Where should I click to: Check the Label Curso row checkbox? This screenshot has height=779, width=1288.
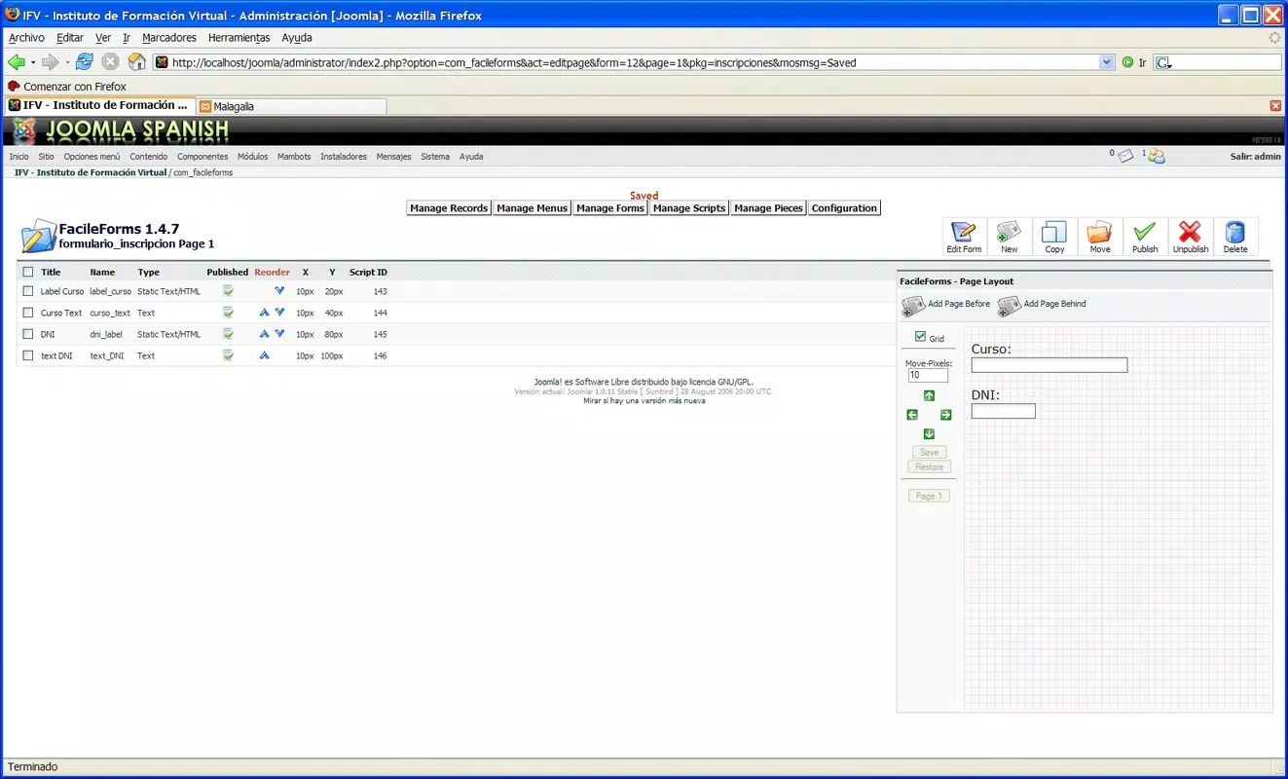(x=28, y=291)
